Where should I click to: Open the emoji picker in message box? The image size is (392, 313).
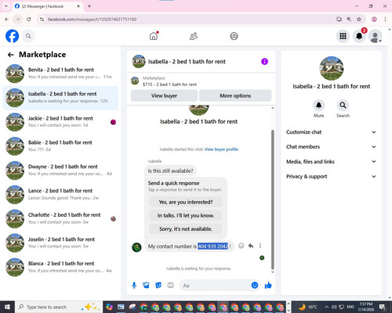click(255, 286)
